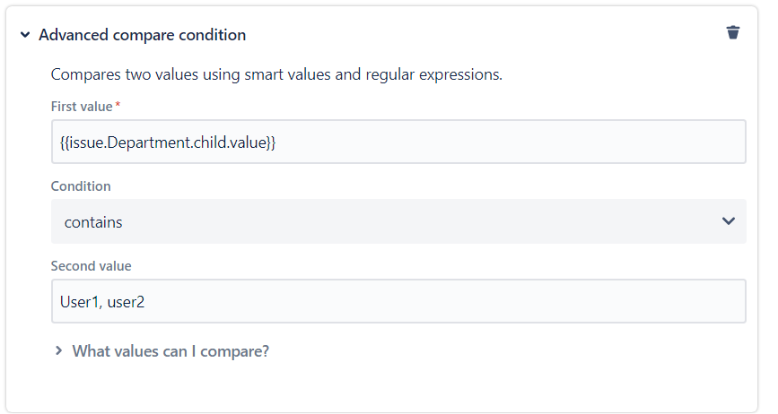
Task: Place cursor in the 'User1, user2' text
Action: (102, 302)
